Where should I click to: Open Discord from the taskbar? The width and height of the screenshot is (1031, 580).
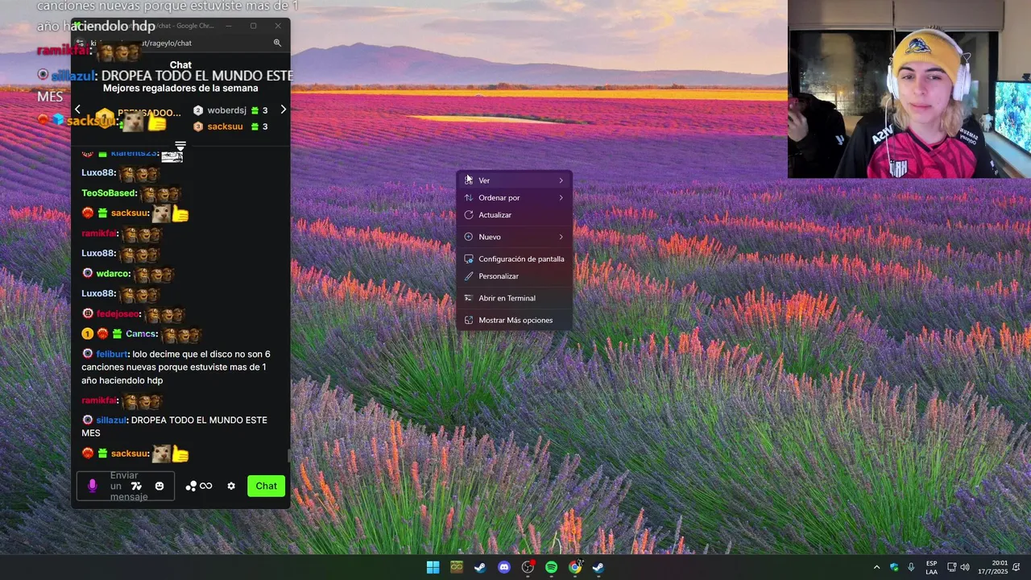click(x=504, y=567)
